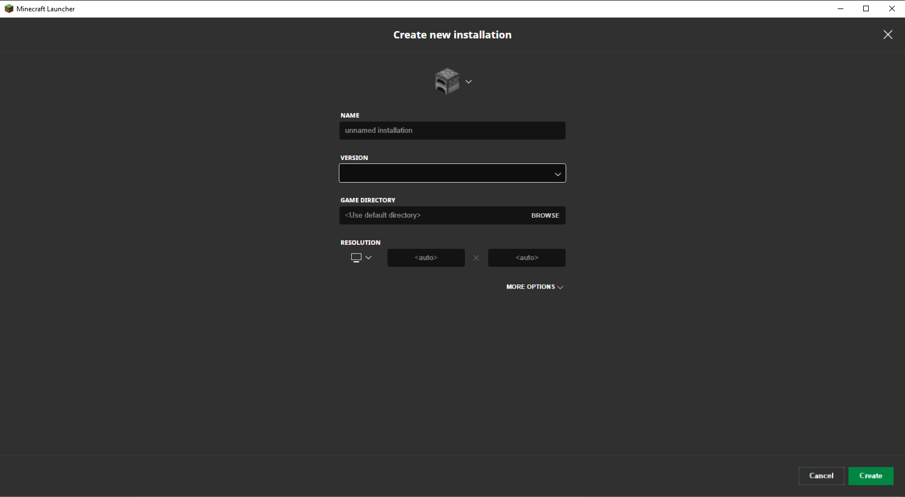Open the Version dropdown list
905x497 pixels.
tap(453, 173)
